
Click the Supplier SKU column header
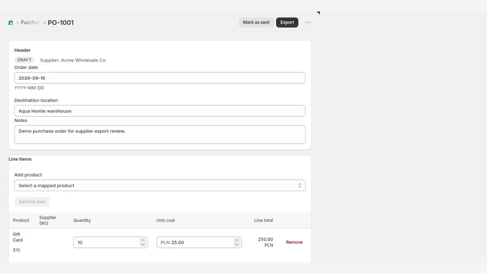(x=48, y=220)
